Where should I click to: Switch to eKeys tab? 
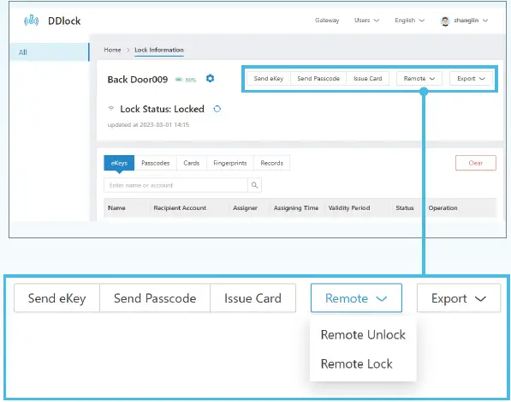click(x=119, y=163)
